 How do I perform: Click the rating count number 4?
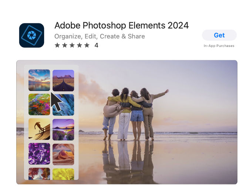point(96,45)
